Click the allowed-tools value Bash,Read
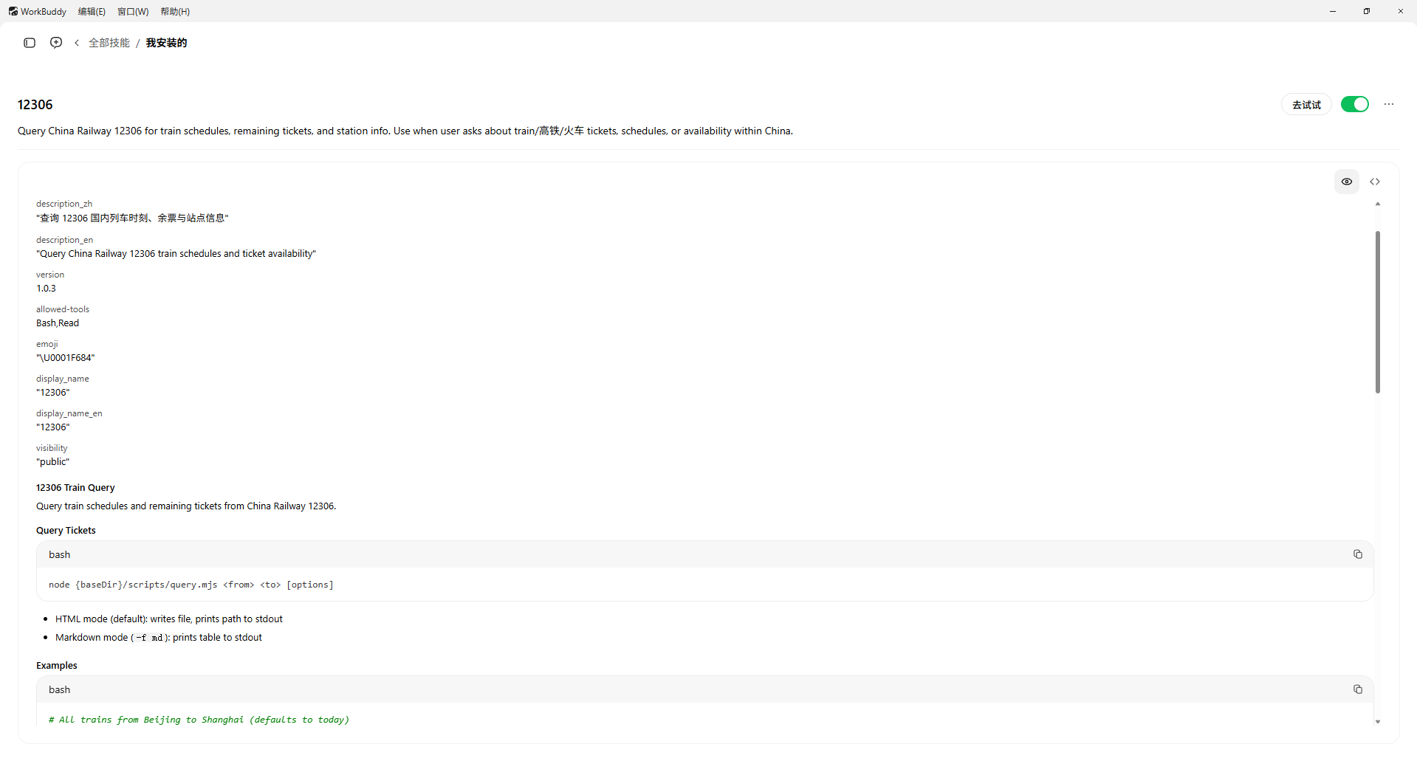 click(58, 323)
